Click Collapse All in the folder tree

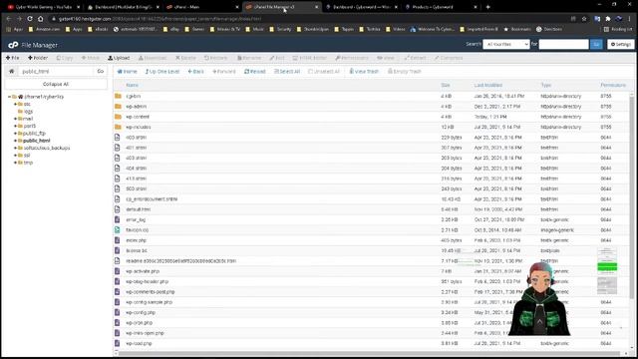click(56, 84)
